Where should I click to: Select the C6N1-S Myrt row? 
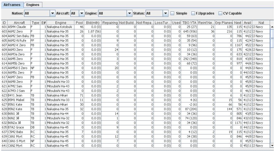[x=136, y=141]
